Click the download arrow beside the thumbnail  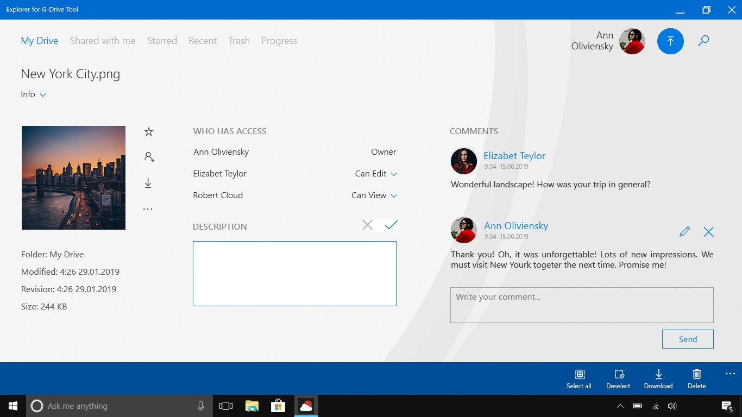[x=148, y=183]
